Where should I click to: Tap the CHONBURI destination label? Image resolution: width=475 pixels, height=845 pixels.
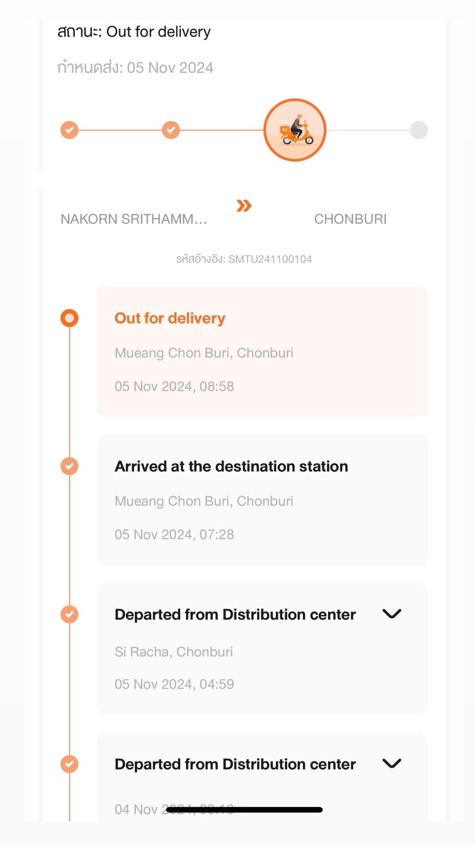pos(350,219)
